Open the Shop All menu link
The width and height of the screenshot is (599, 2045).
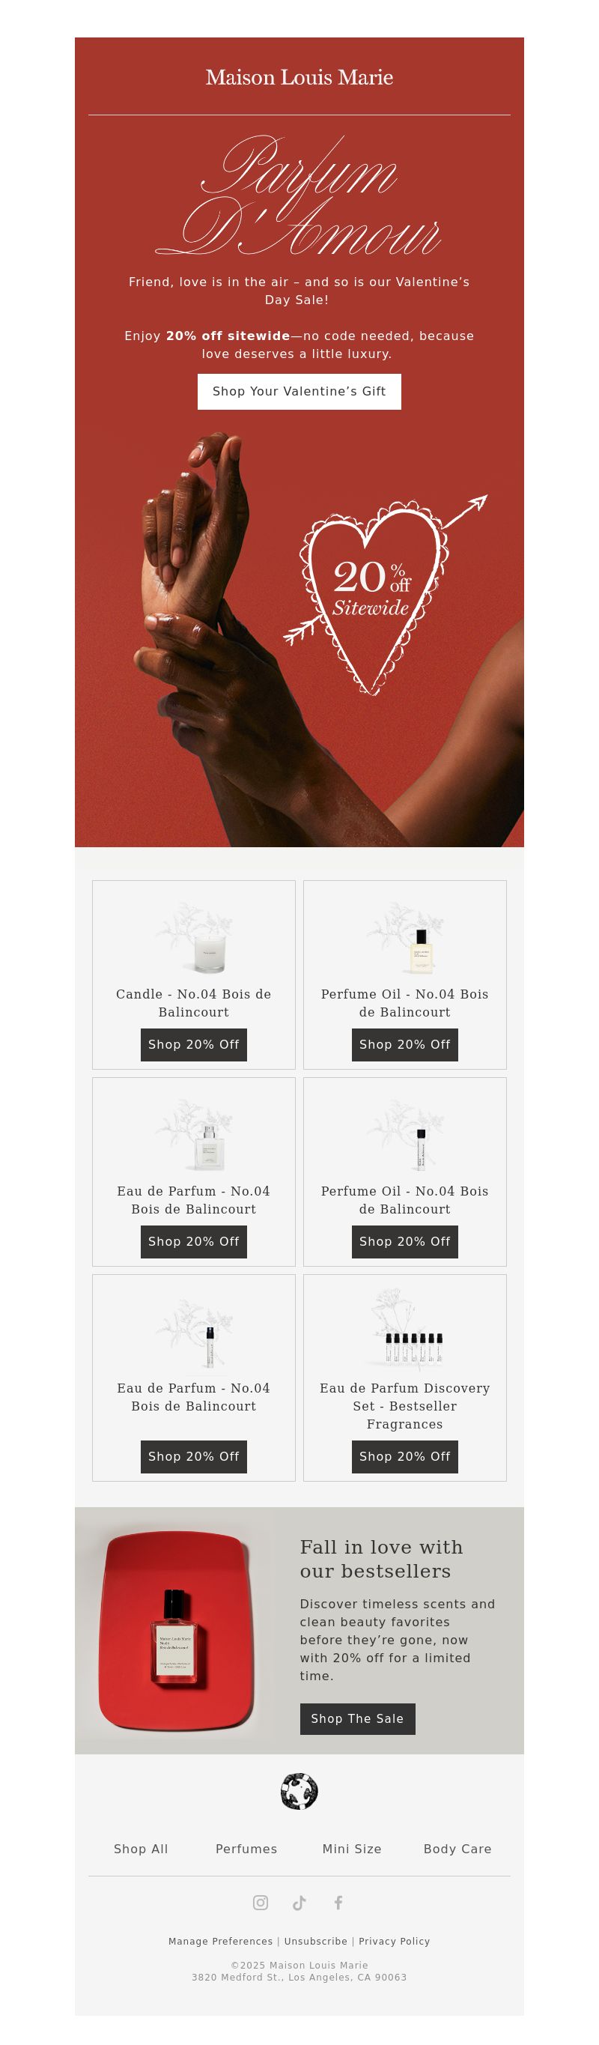coord(142,1849)
